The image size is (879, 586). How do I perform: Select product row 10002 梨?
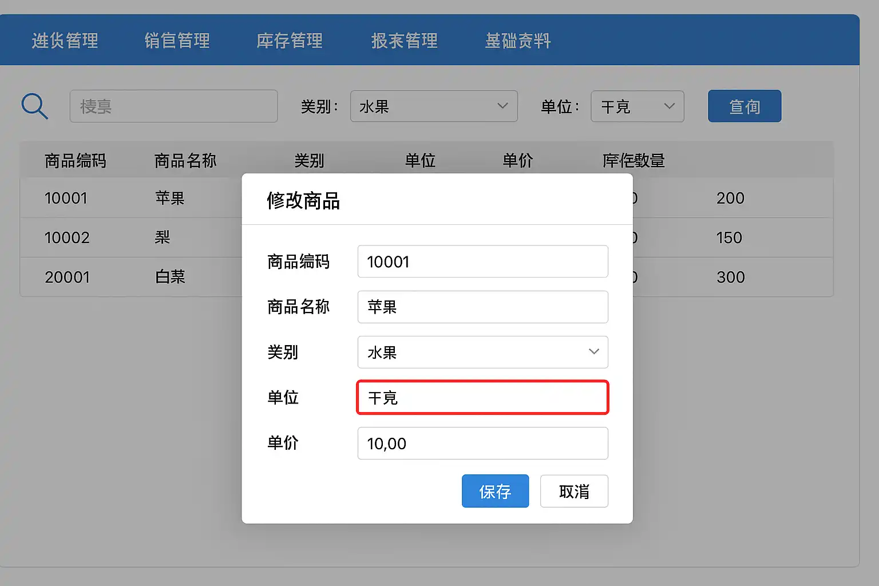point(132,237)
